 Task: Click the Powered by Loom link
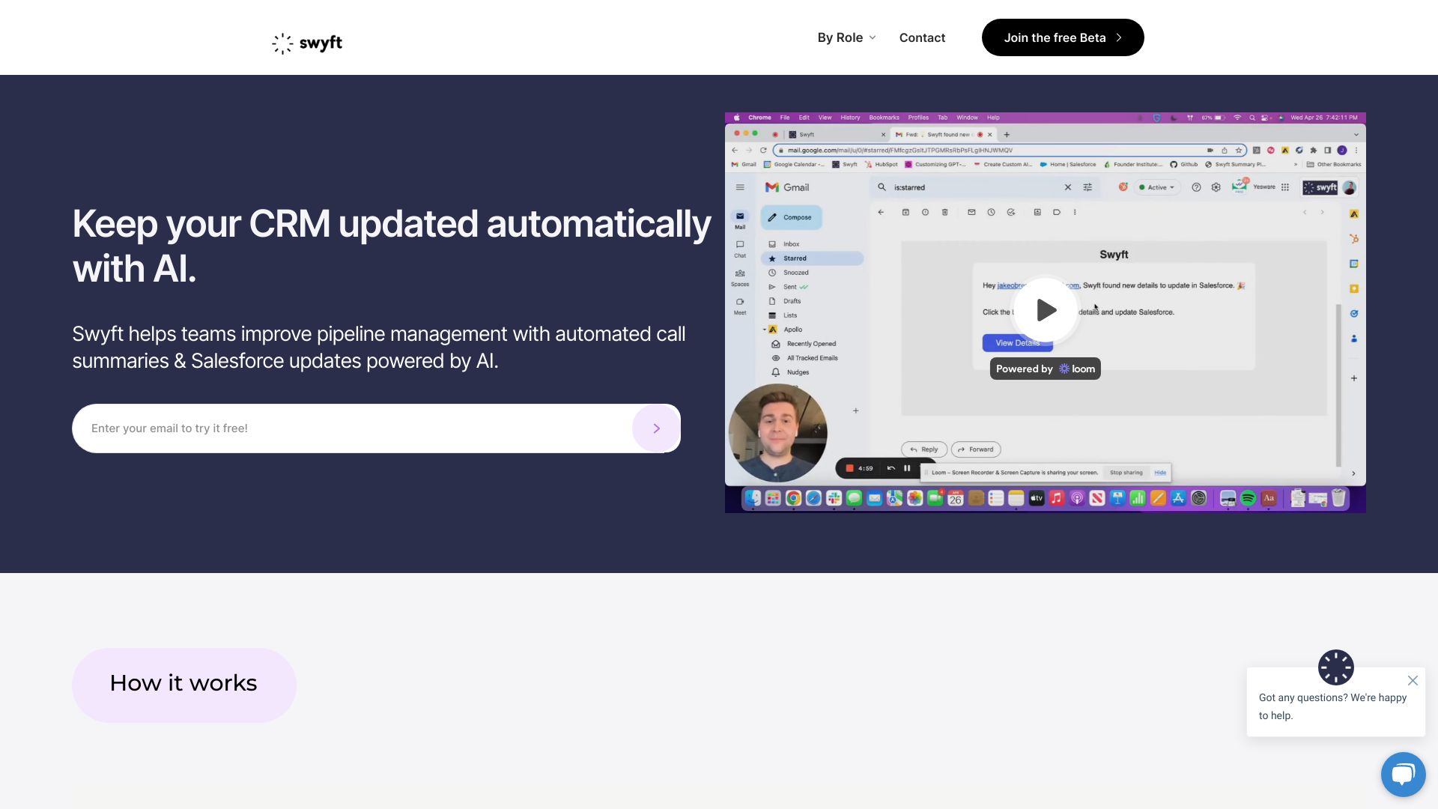[1045, 369]
